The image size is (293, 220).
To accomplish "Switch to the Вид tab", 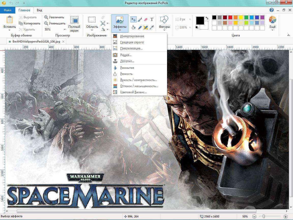I will pos(39,10).
